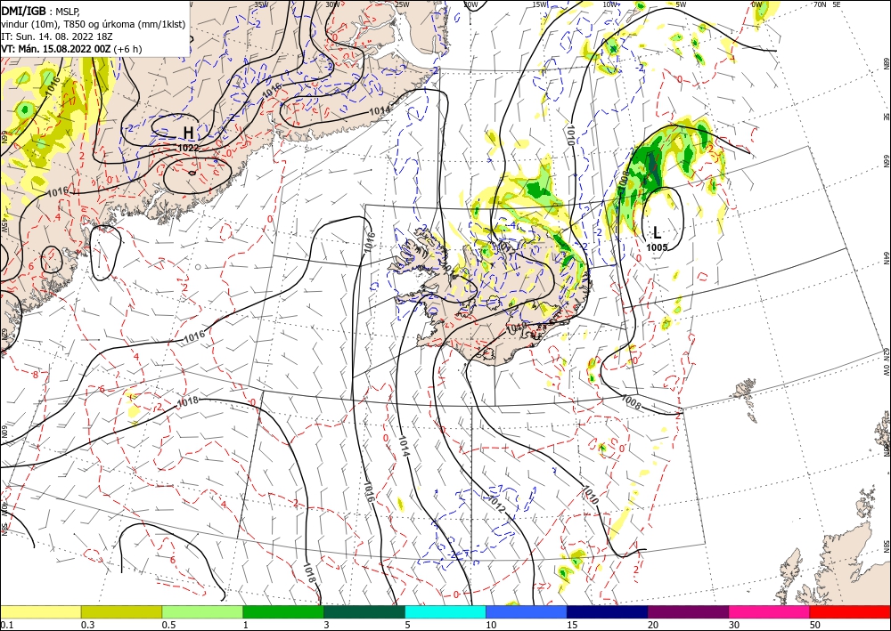Click the '1022' high pressure value
This screenshot has width=891, height=631.
pos(188,148)
